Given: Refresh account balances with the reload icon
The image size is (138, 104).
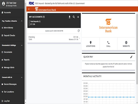Looking at the screenshot, I should 79,31.
